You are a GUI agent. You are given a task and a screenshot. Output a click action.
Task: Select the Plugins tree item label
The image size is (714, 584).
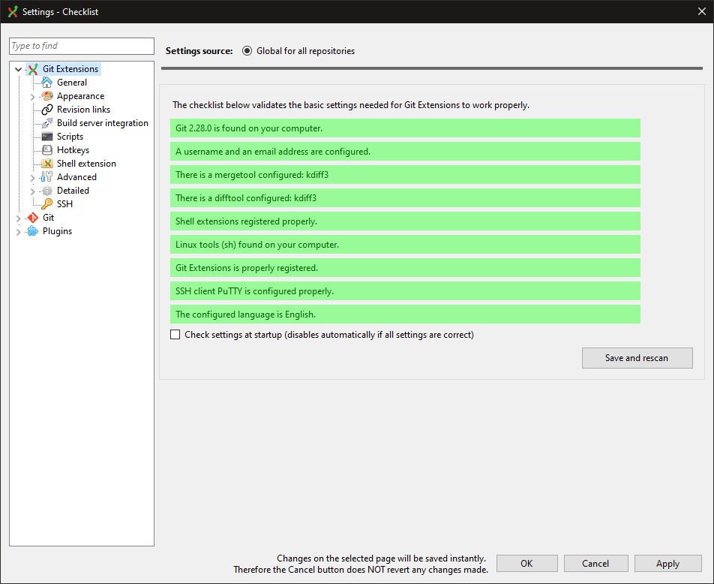(x=57, y=231)
